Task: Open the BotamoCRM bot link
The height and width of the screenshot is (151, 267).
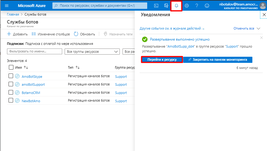Action: point(31,93)
